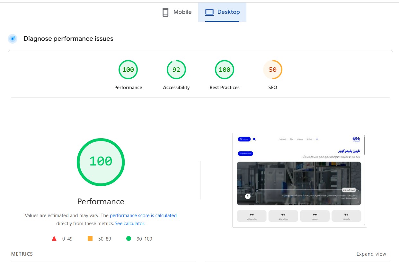The image size is (399, 263).
Task: Open the Accessibility score gauge showing 92
Action: [176, 70]
